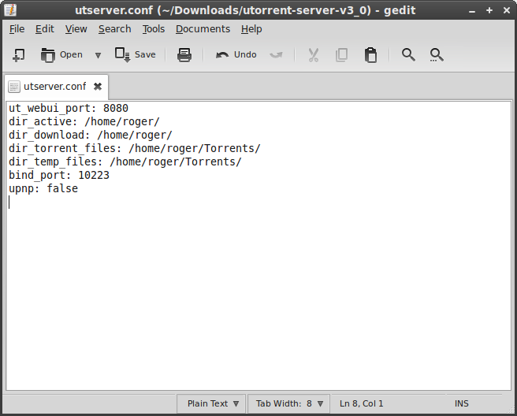Viewport: 517px width, 416px height.
Task: Click on the dir_download line
Action: [x=91, y=136]
